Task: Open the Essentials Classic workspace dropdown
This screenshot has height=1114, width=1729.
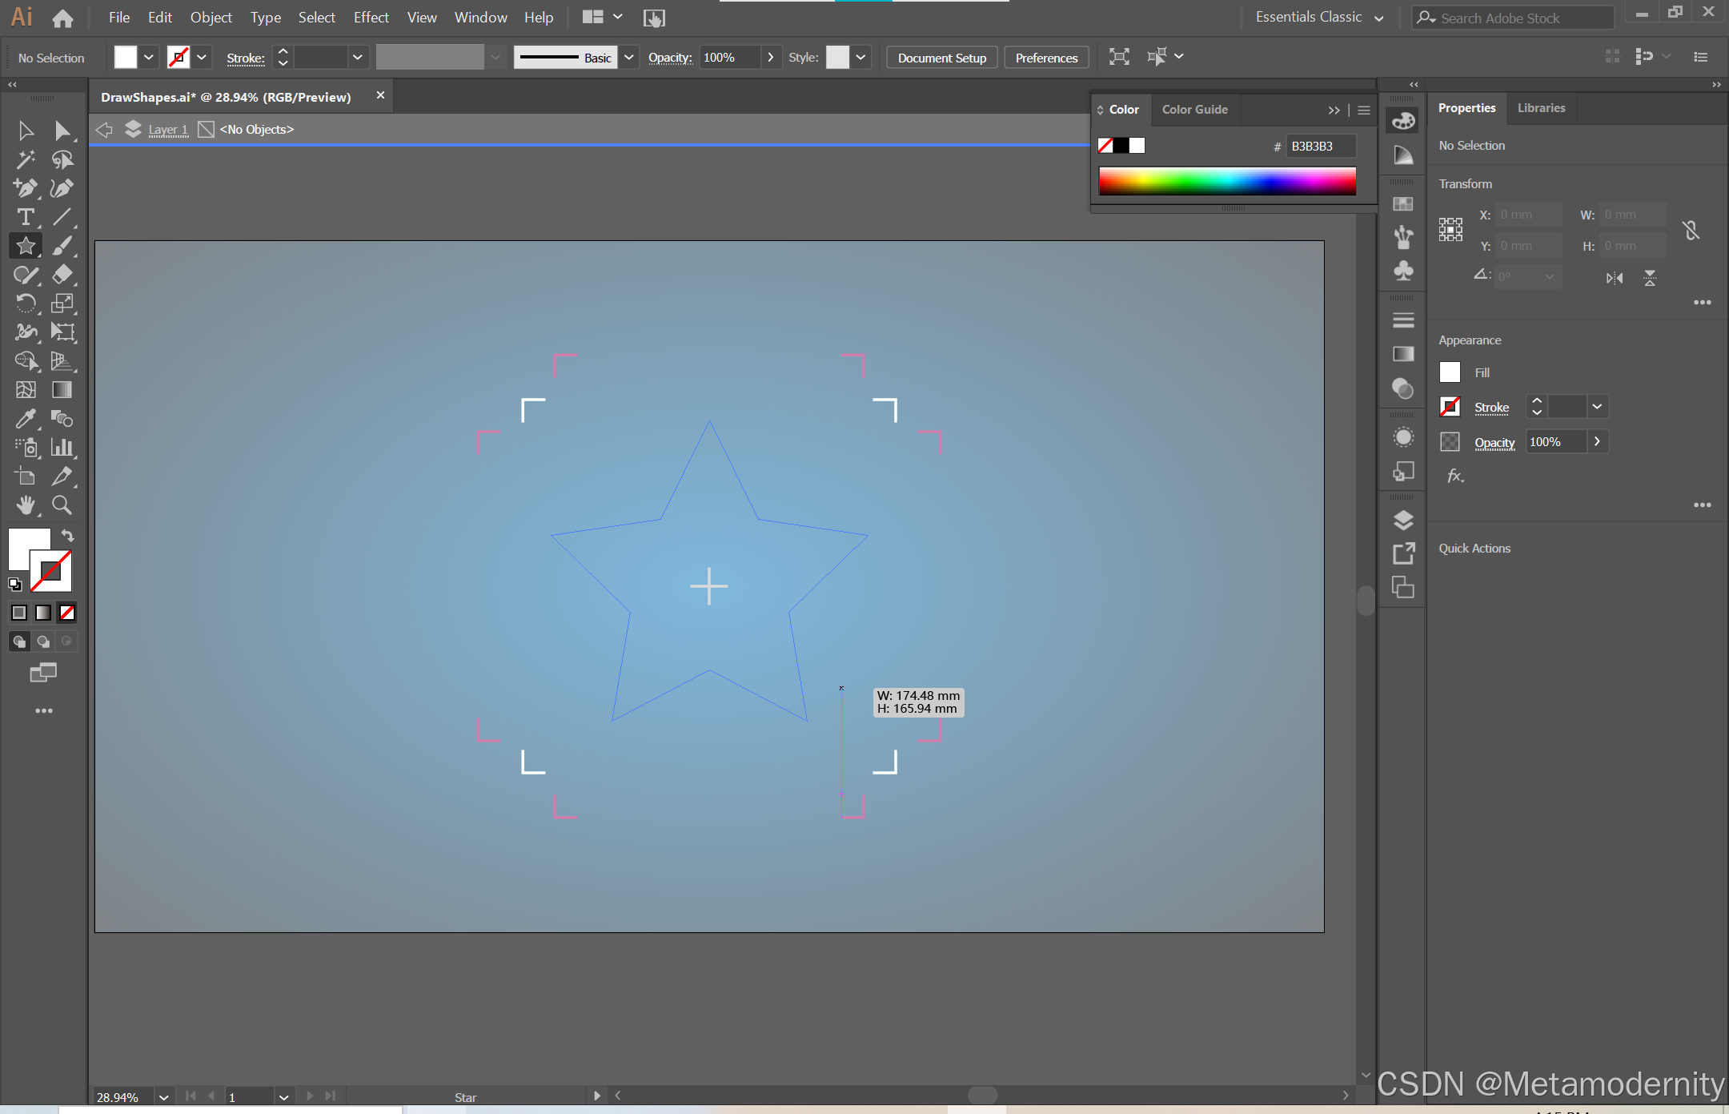Action: (1378, 18)
